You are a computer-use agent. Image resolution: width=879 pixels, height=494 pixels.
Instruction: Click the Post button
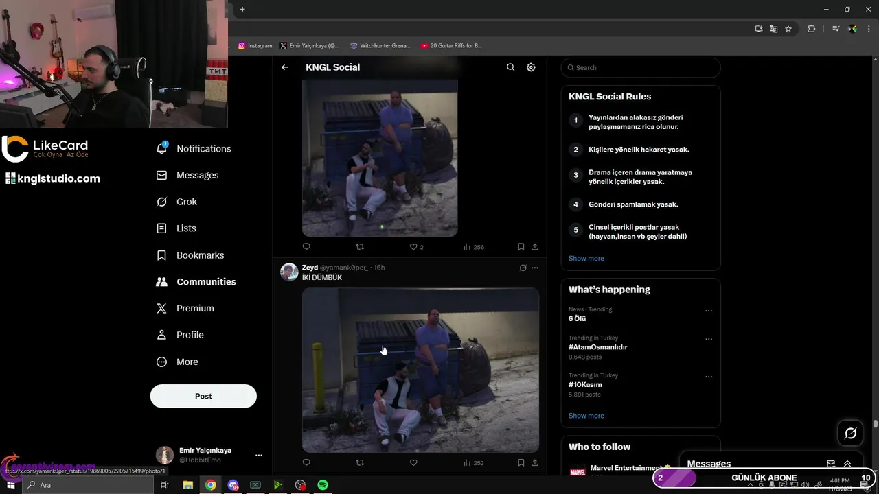[x=203, y=396]
